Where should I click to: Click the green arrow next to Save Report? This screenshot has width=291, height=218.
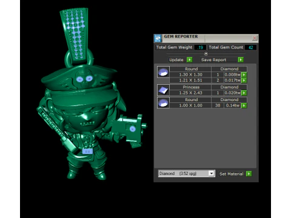(x=241, y=60)
